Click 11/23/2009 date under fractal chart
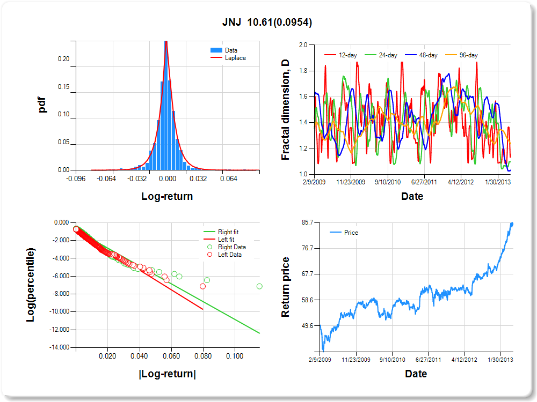 coord(351,182)
